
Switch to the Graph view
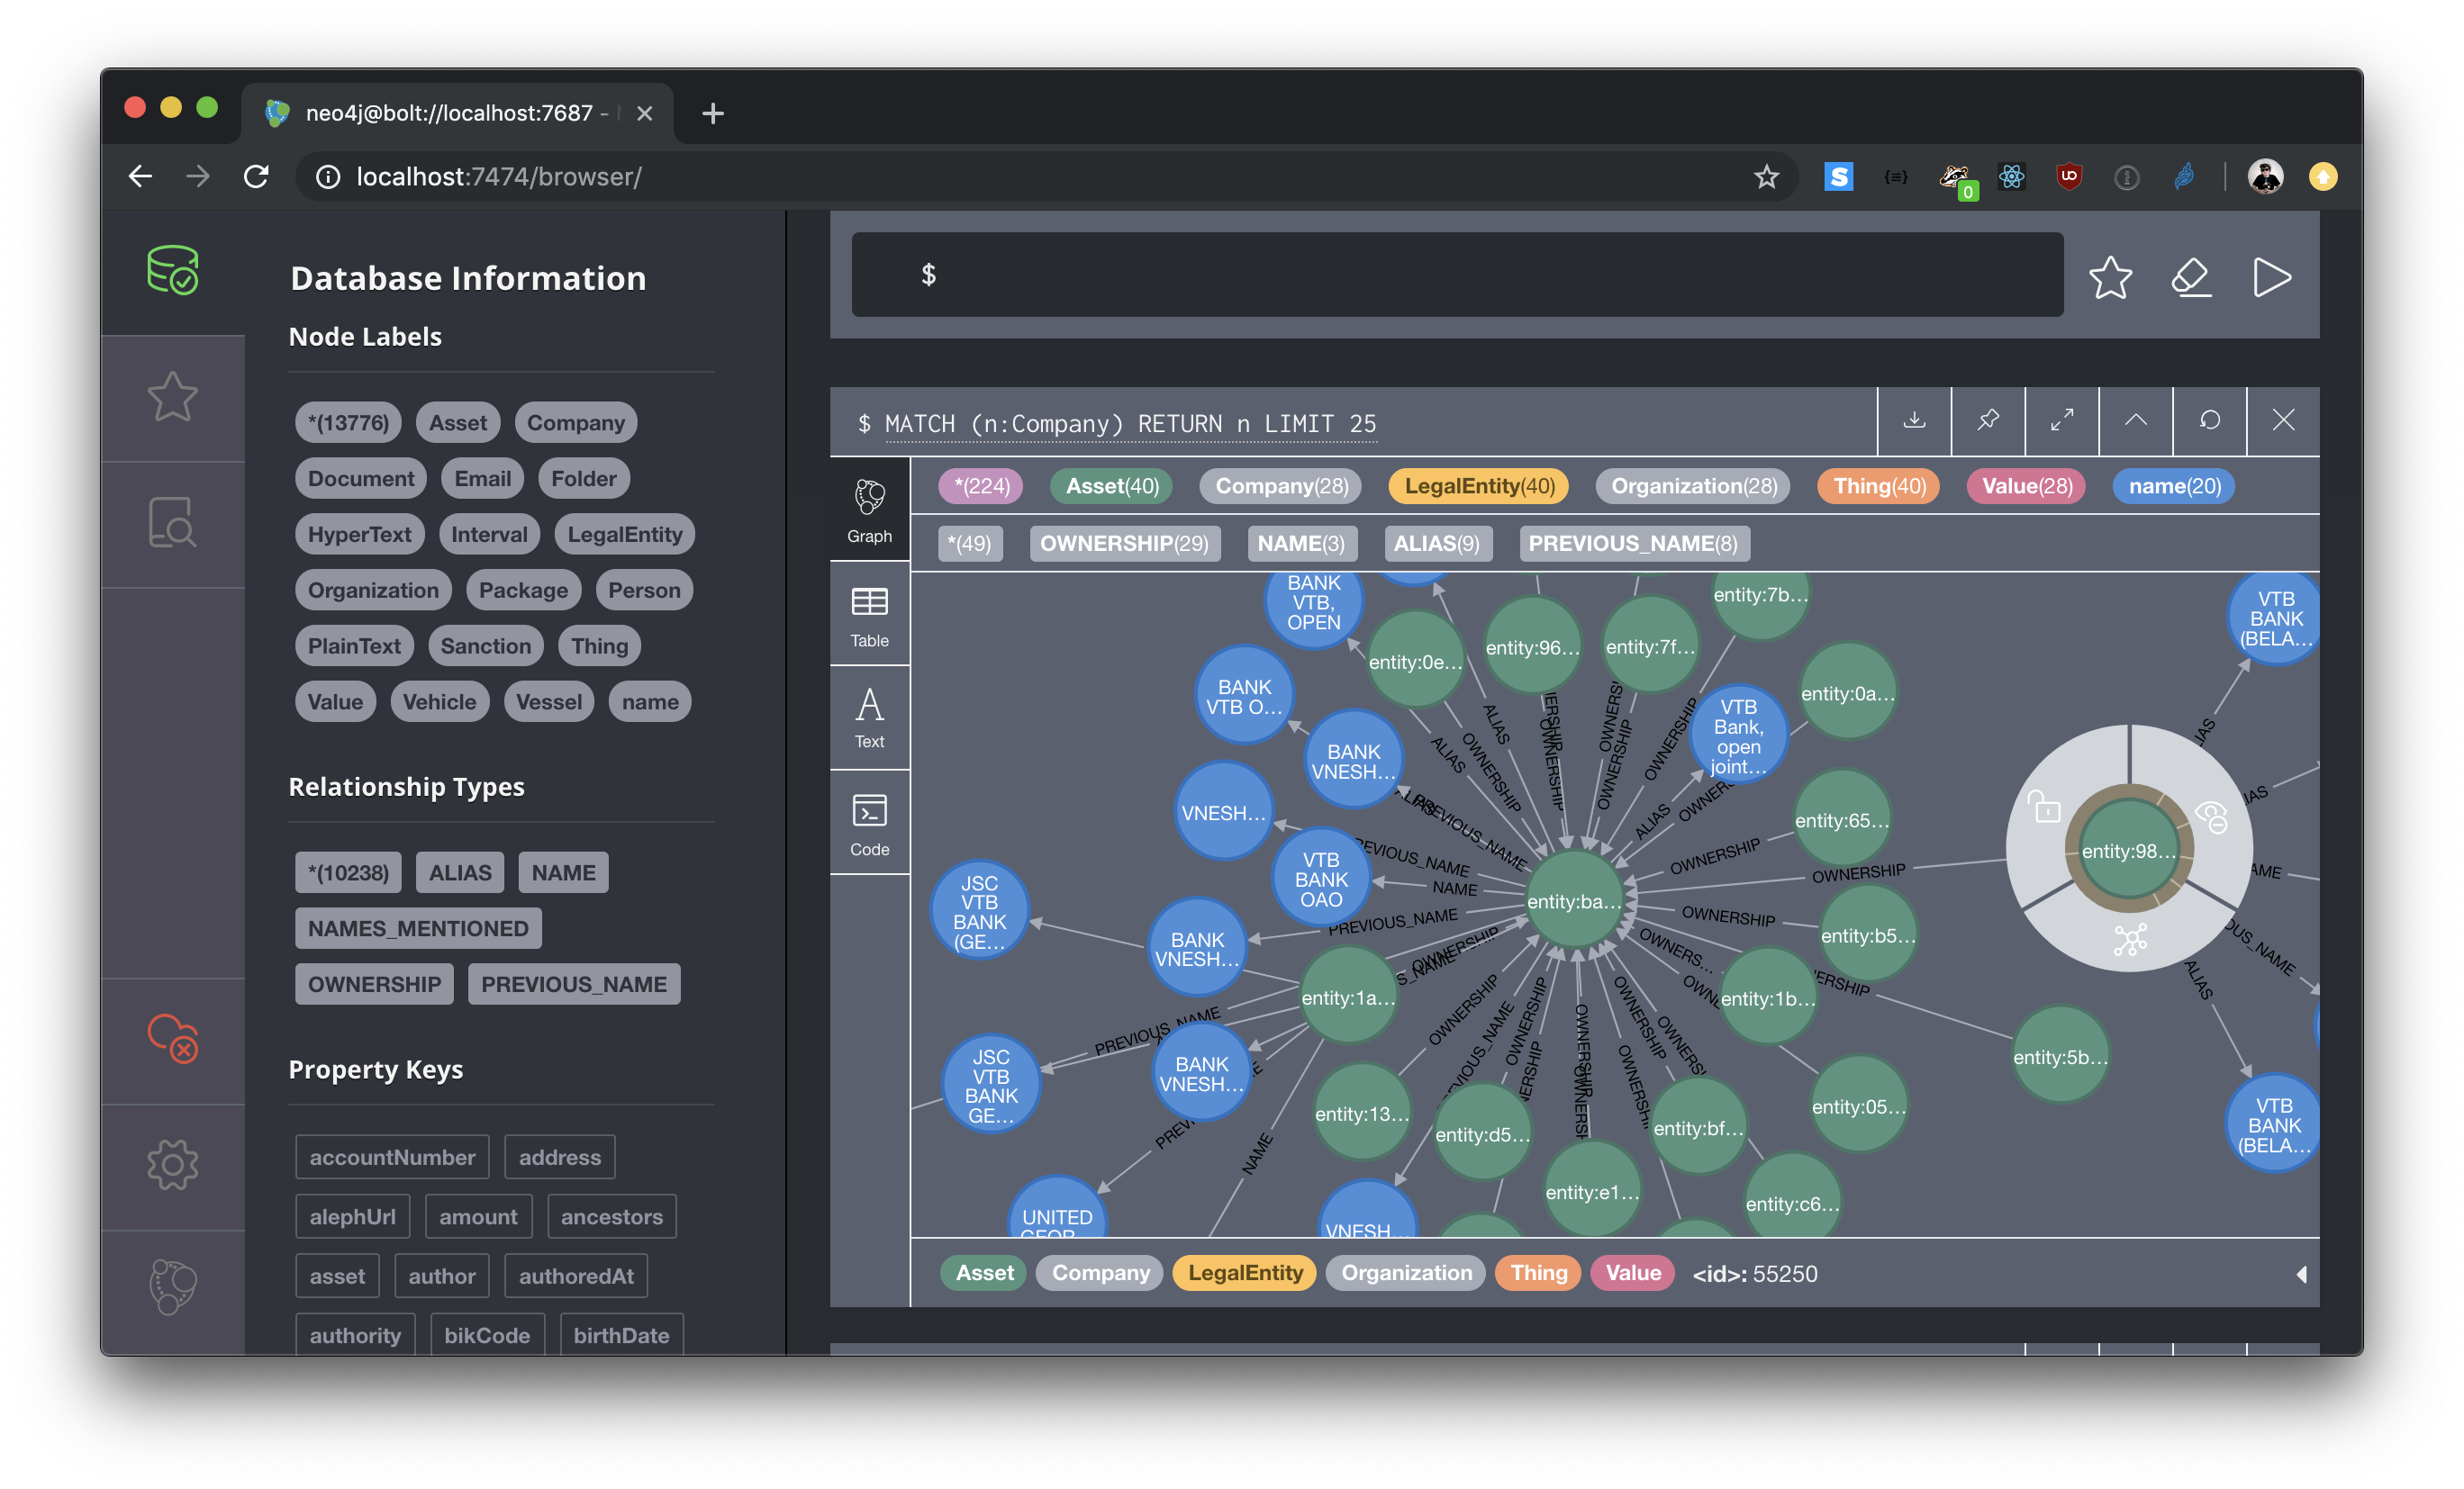click(869, 510)
